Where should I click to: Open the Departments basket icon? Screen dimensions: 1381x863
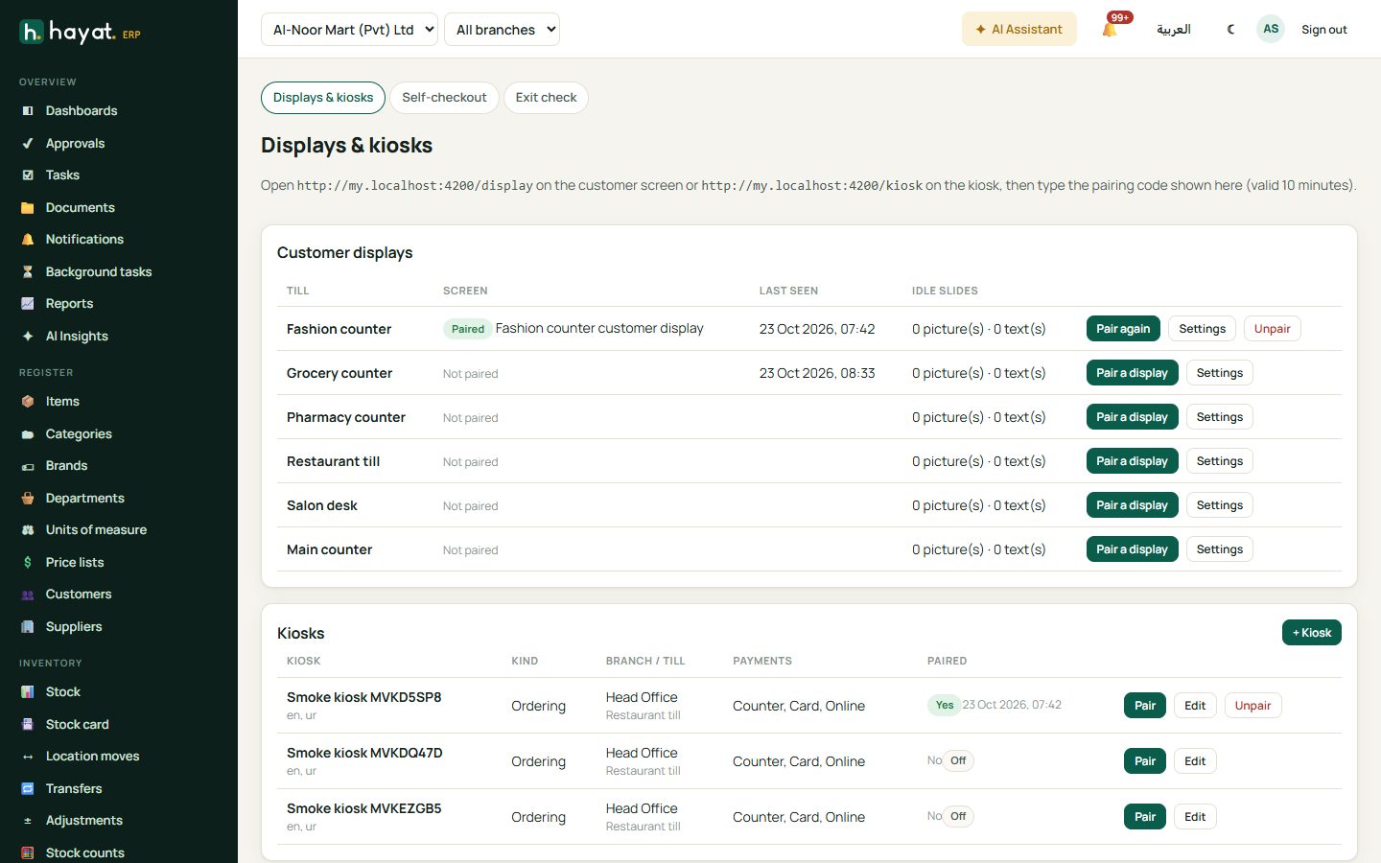(x=28, y=499)
